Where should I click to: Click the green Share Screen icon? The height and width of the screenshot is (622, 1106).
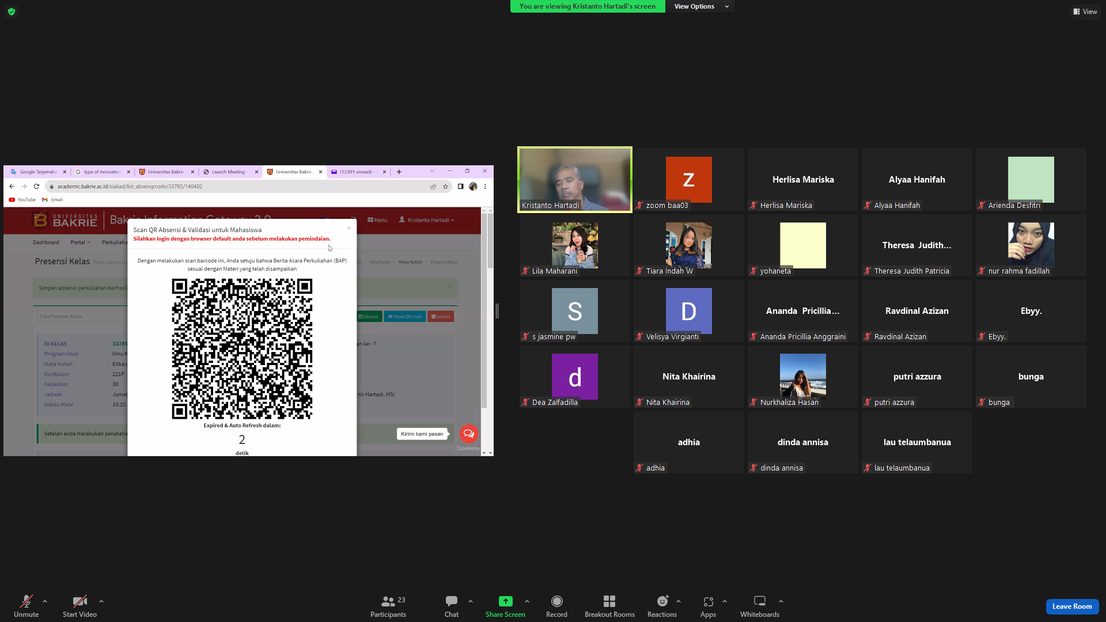coord(505,601)
